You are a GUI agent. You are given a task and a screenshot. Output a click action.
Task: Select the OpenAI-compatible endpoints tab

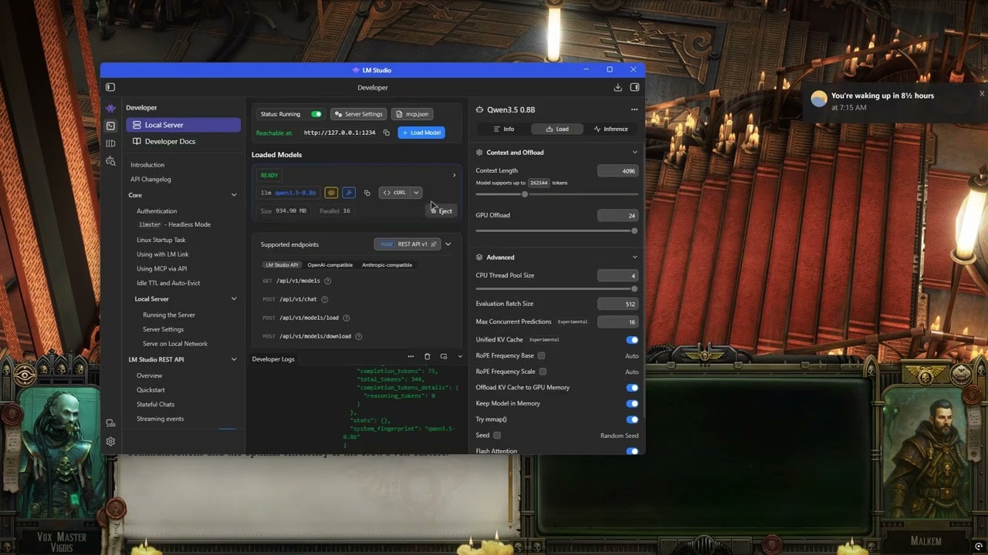pyautogui.click(x=330, y=265)
